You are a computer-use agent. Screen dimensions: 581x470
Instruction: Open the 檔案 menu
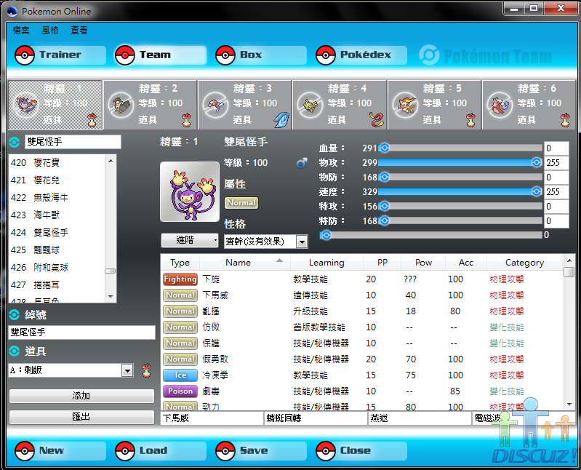click(21, 31)
